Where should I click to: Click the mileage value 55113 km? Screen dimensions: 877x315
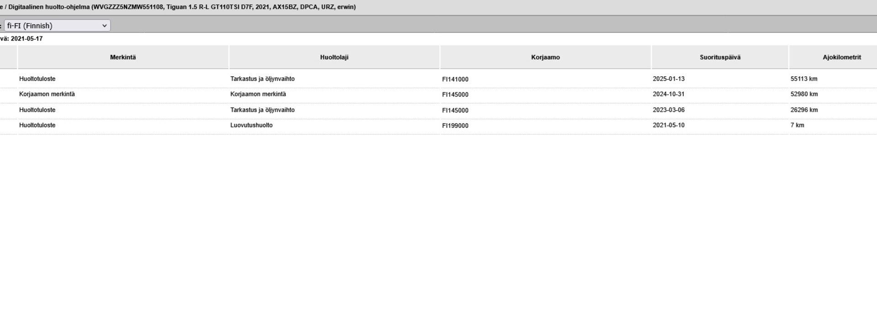(x=804, y=79)
